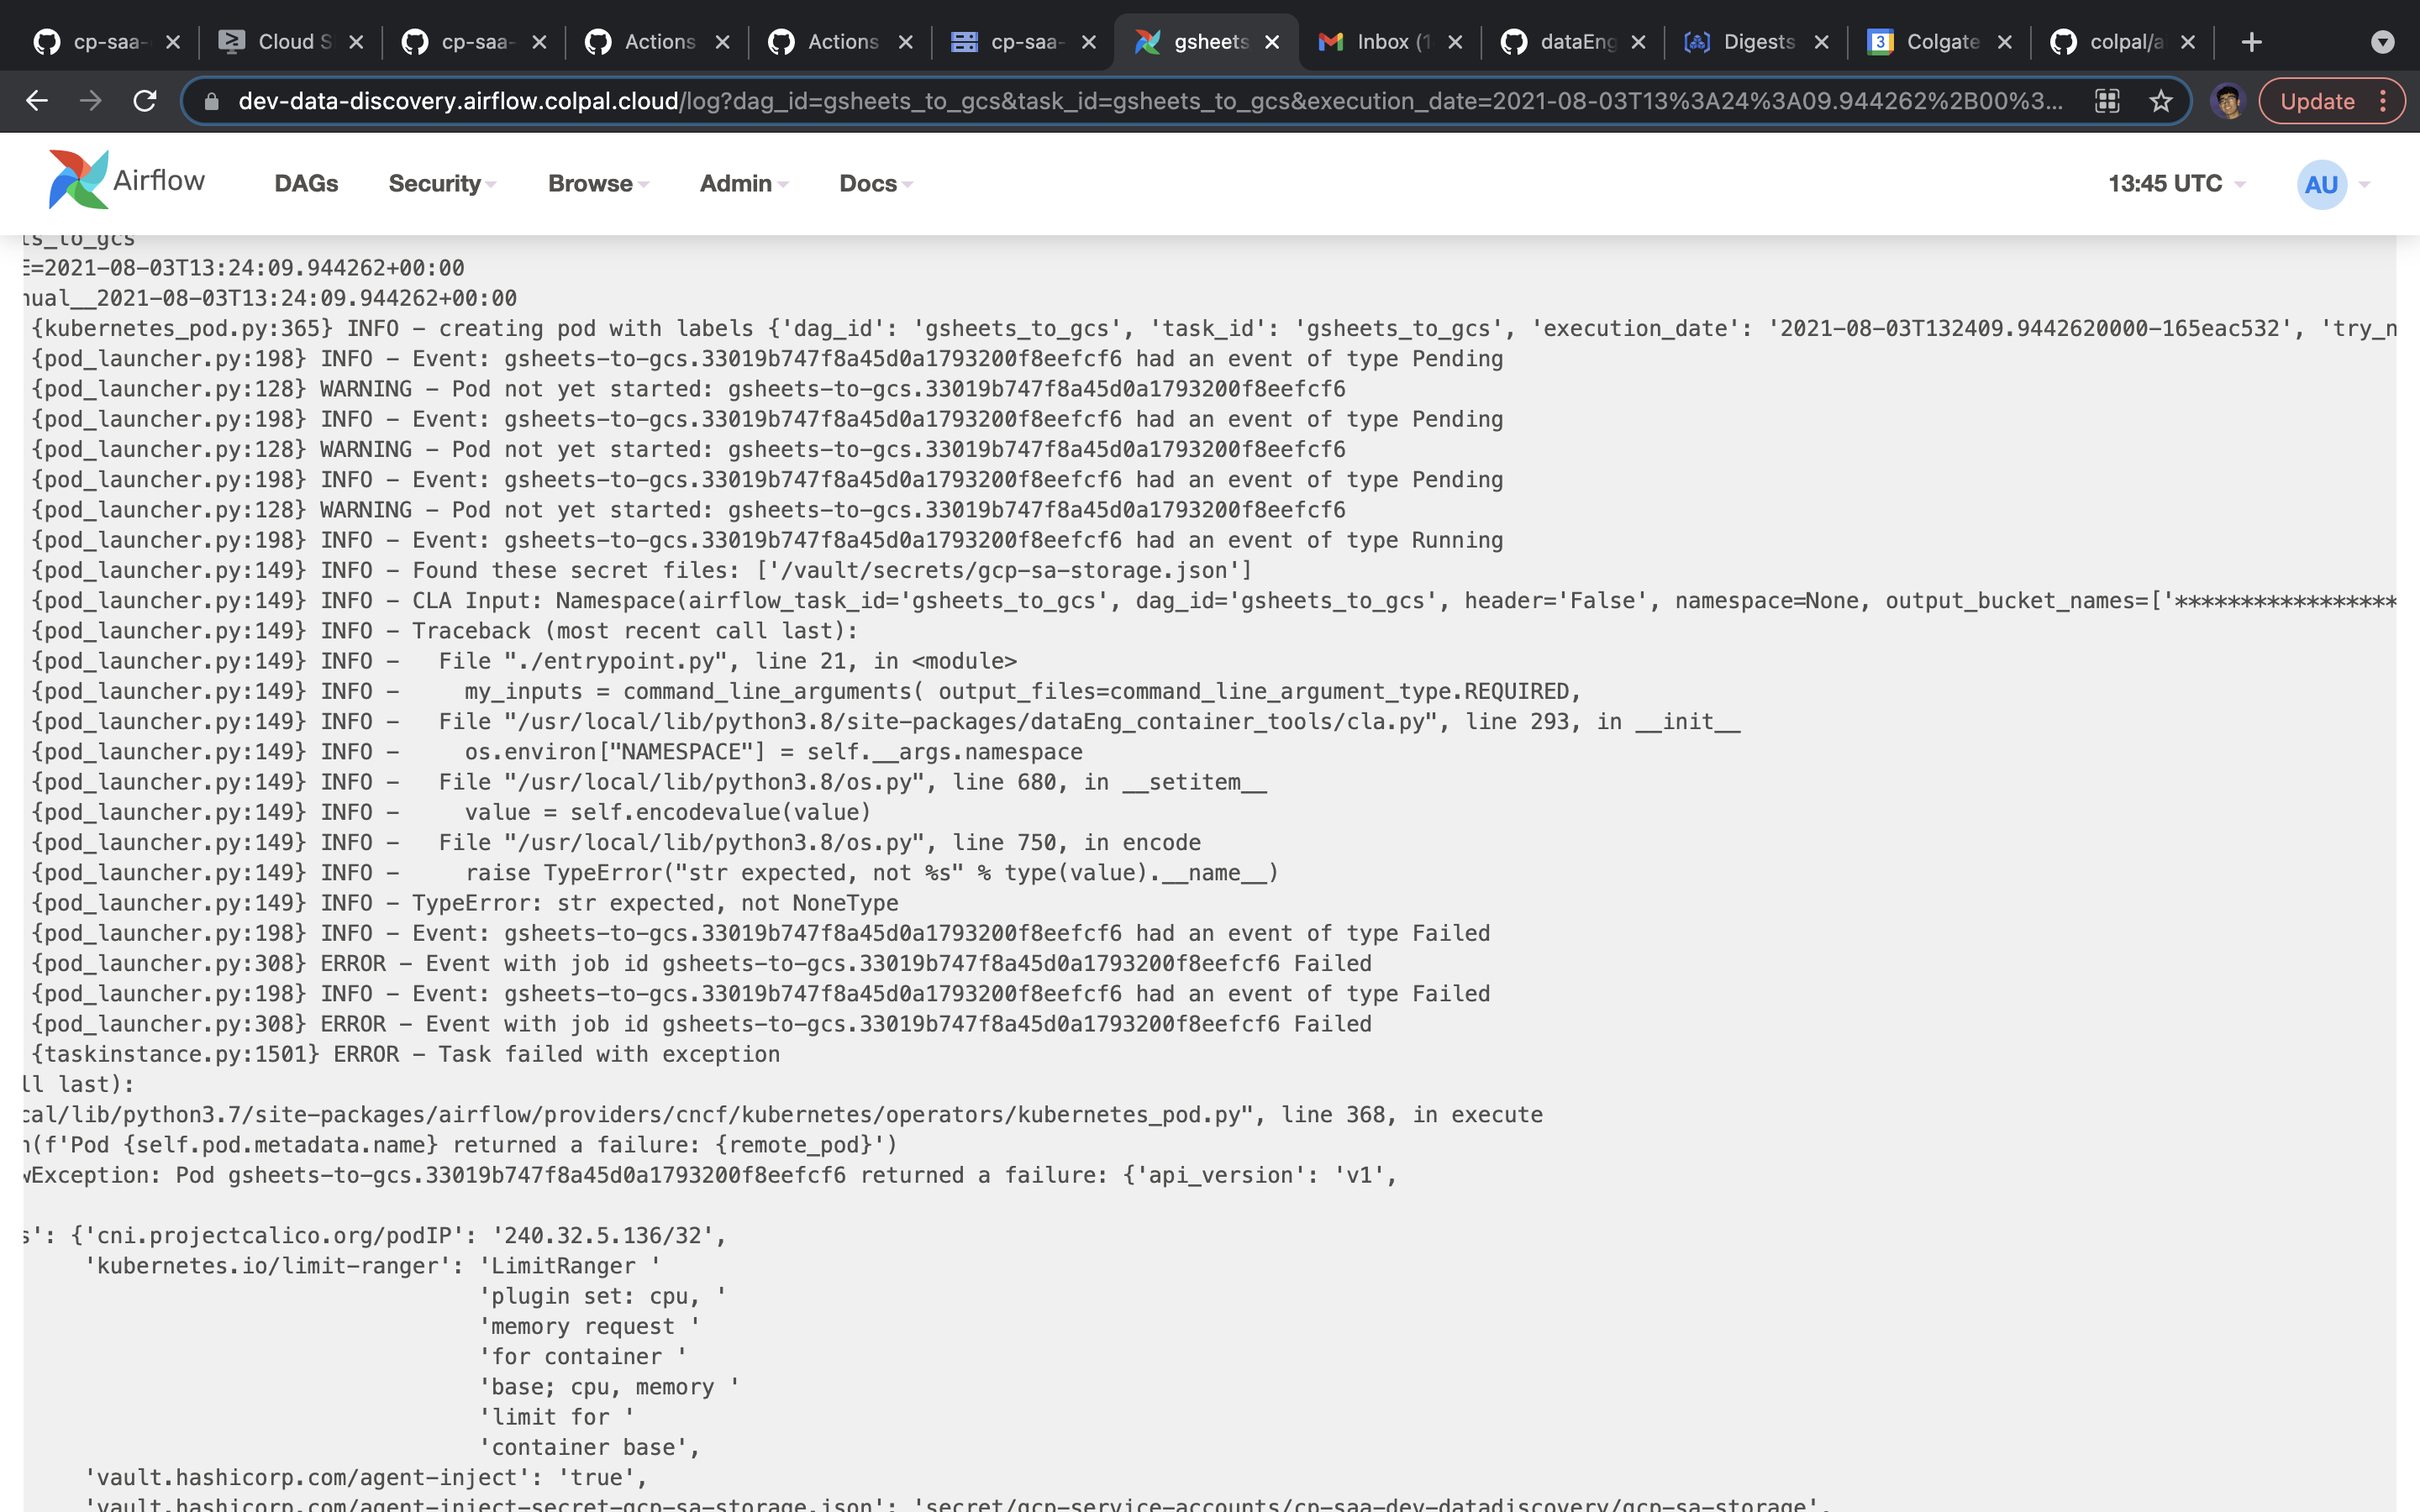Screen dimensions: 2420x1512
Task: Click the Airflow pinwheel logo
Action: [78, 180]
